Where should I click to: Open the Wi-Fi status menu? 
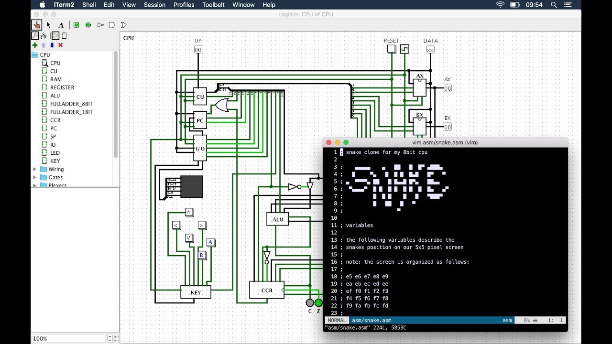[x=500, y=5]
